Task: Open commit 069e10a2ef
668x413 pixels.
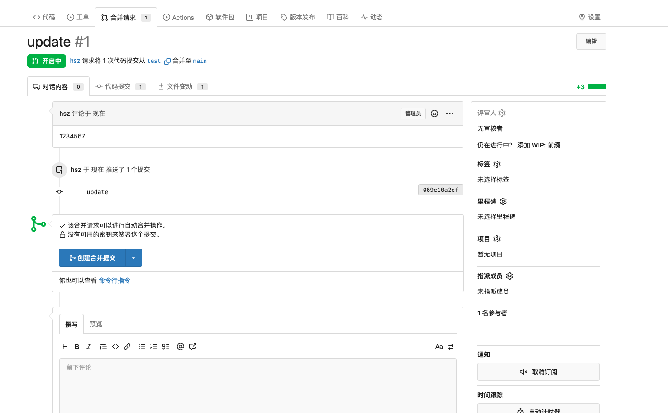Action: (441, 190)
